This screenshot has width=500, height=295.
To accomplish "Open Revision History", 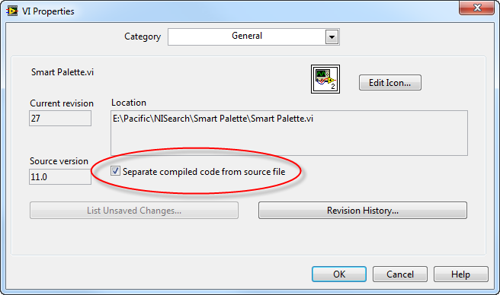I will pos(363,211).
